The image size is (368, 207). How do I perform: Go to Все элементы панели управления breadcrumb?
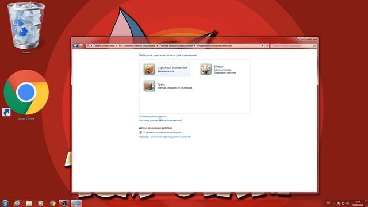pyautogui.click(x=137, y=46)
